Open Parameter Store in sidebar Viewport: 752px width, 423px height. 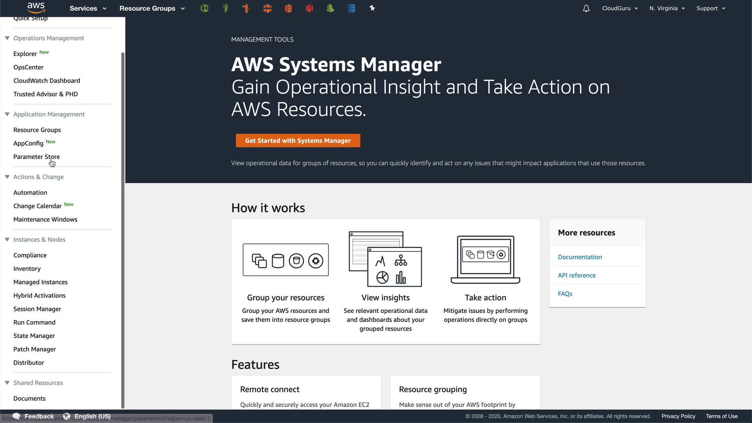point(36,157)
